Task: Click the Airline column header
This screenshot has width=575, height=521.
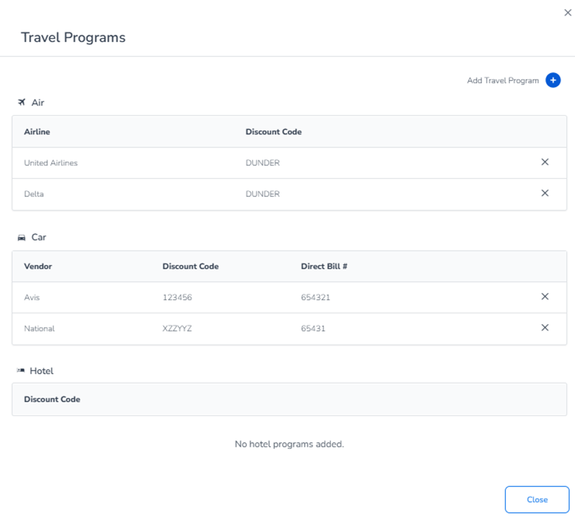Action: point(37,132)
